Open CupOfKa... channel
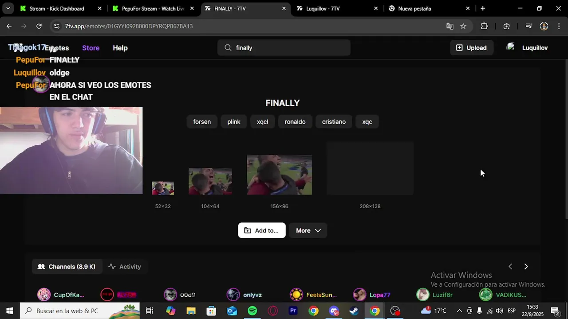The image size is (568, 319). click(x=61, y=295)
